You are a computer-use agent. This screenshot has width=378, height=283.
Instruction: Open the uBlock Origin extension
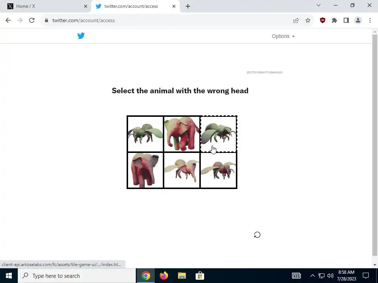pyautogui.click(x=323, y=21)
